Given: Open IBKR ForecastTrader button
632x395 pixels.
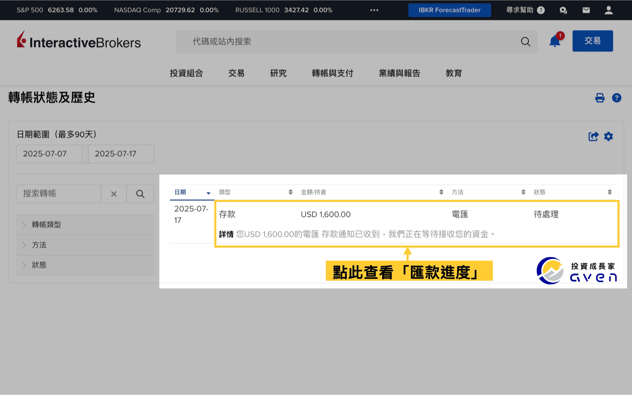Looking at the screenshot, I should point(450,10).
